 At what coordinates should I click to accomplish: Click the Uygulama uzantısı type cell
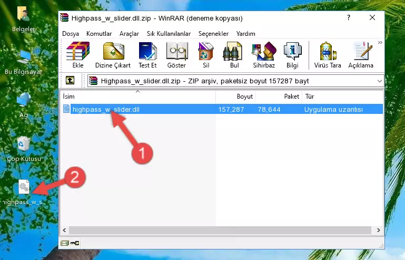[x=333, y=110]
